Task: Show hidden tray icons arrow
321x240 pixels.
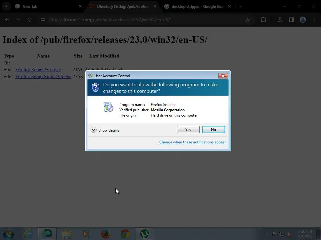Action: (x=266, y=234)
